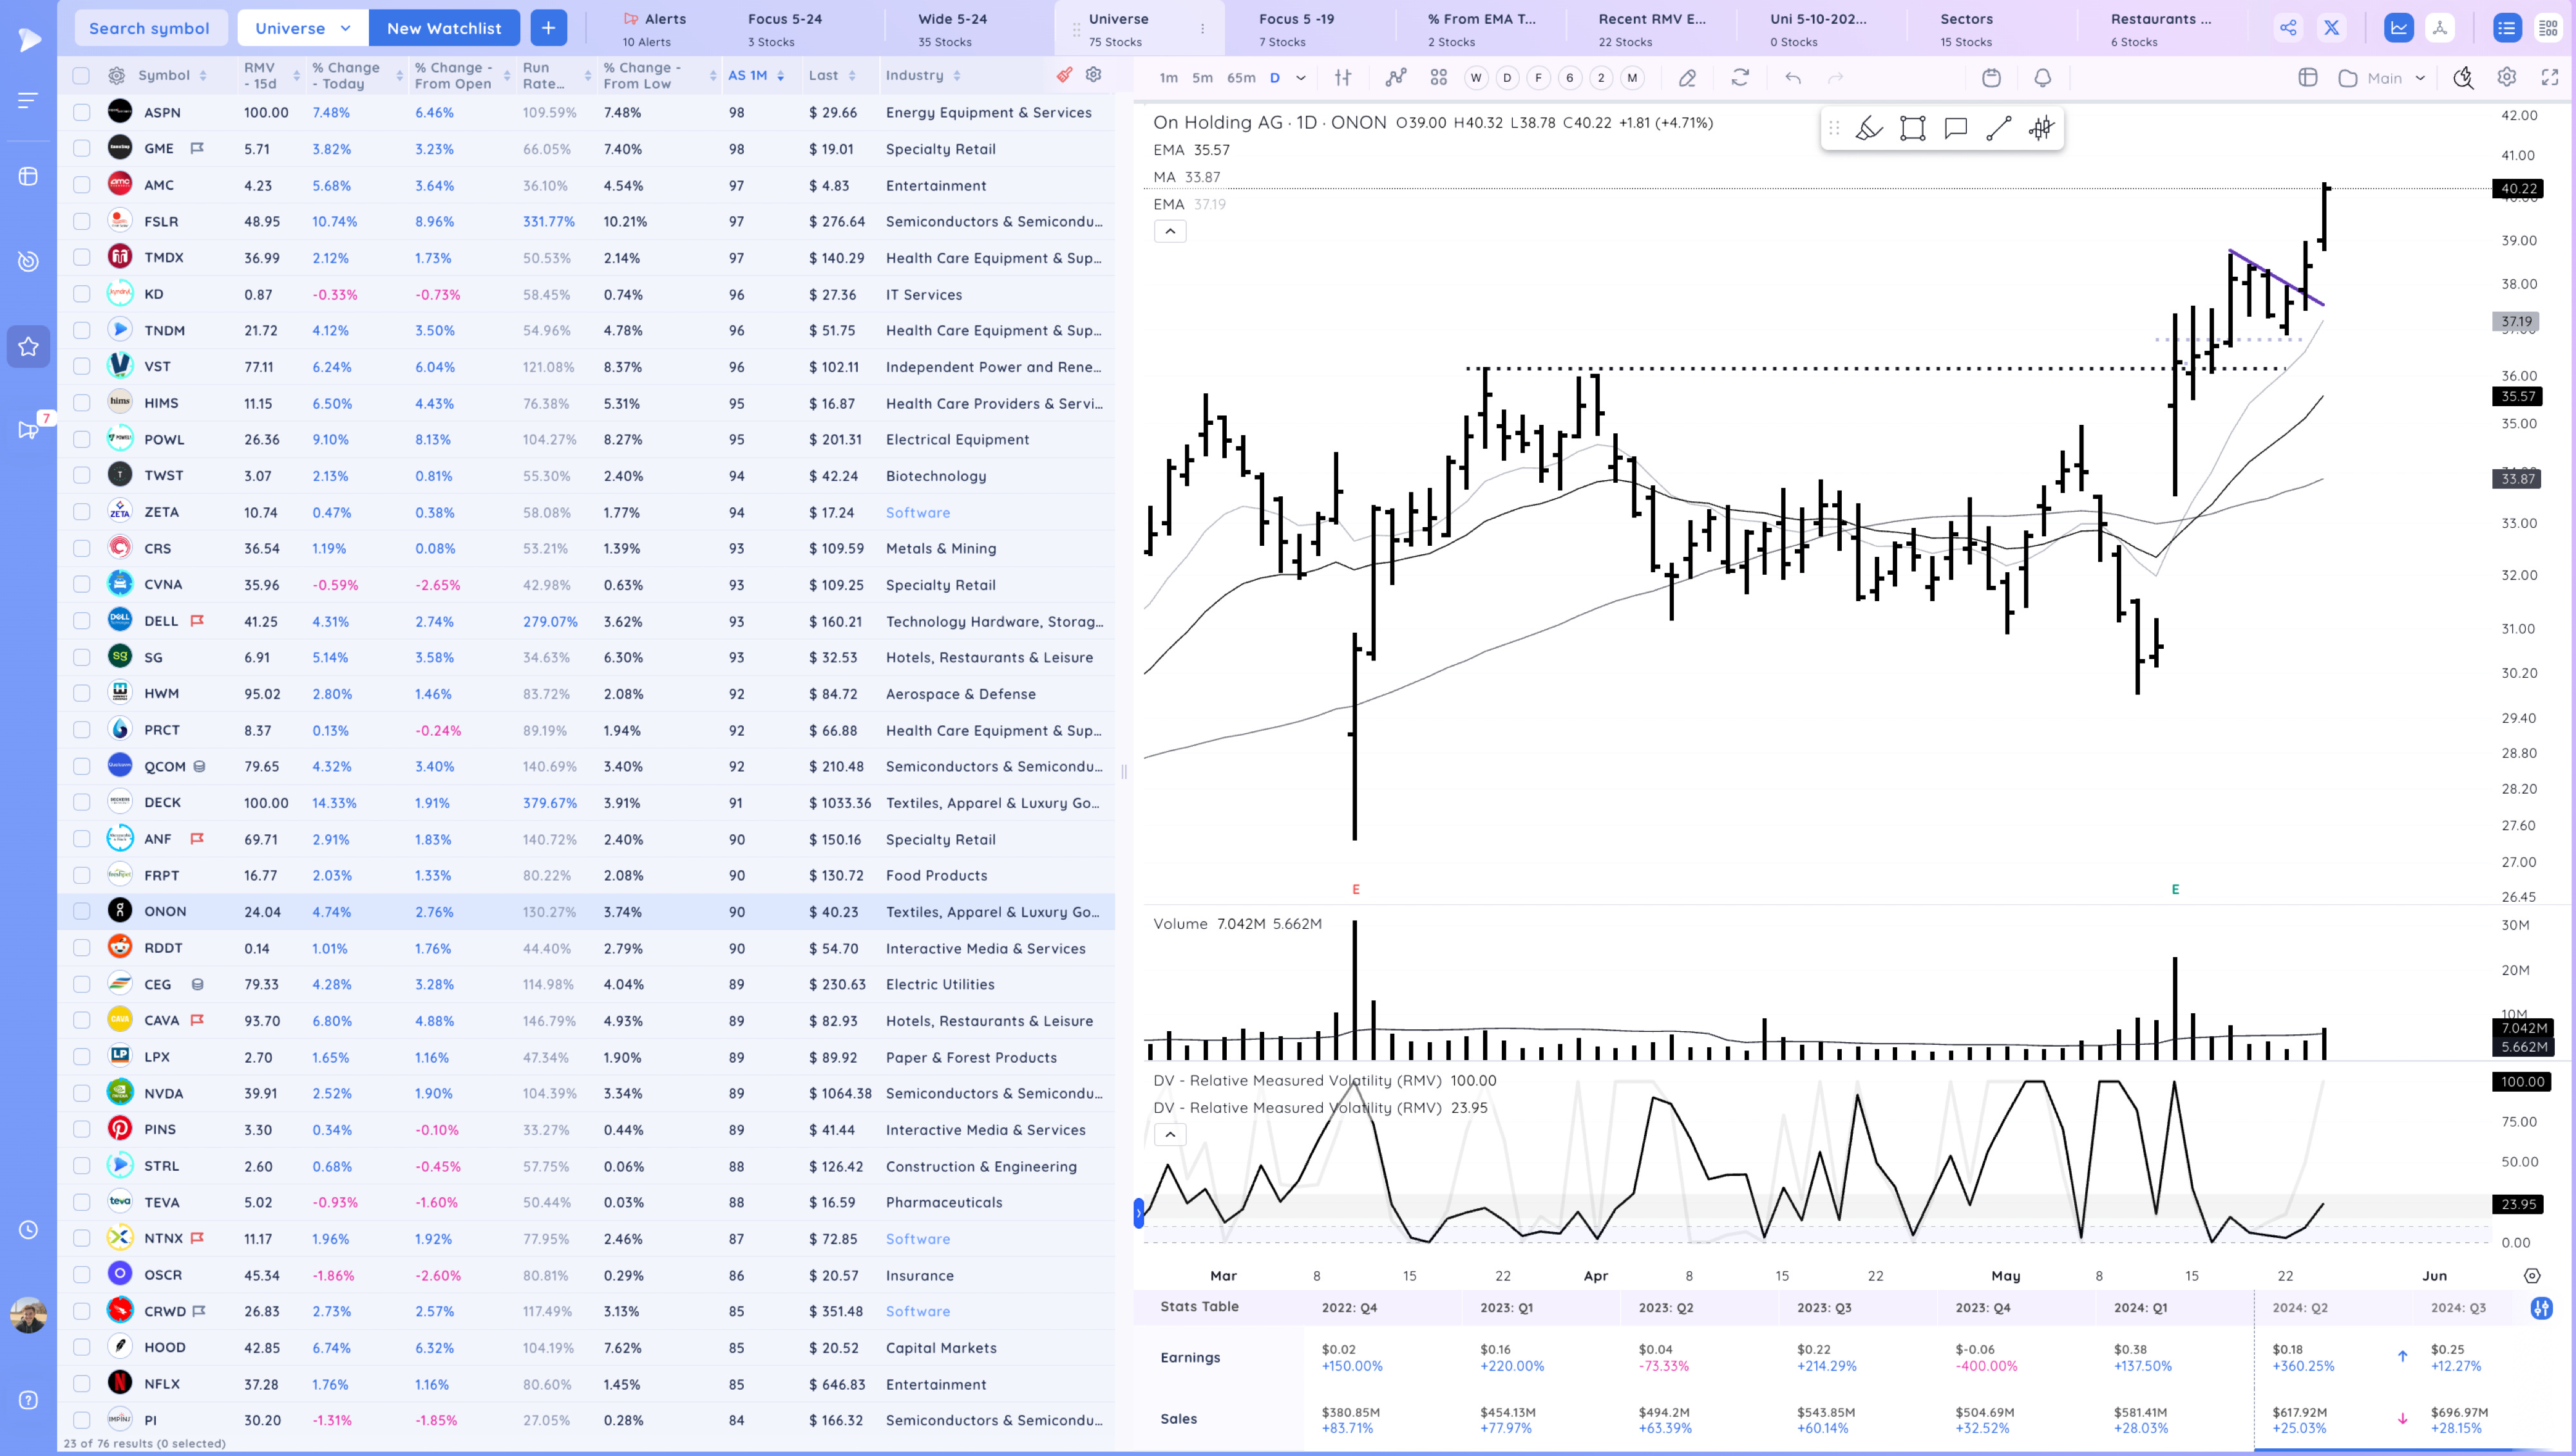Tick the checkbox for HOOD
The height and width of the screenshot is (1456, 2576).
(x=81, y=1347)
